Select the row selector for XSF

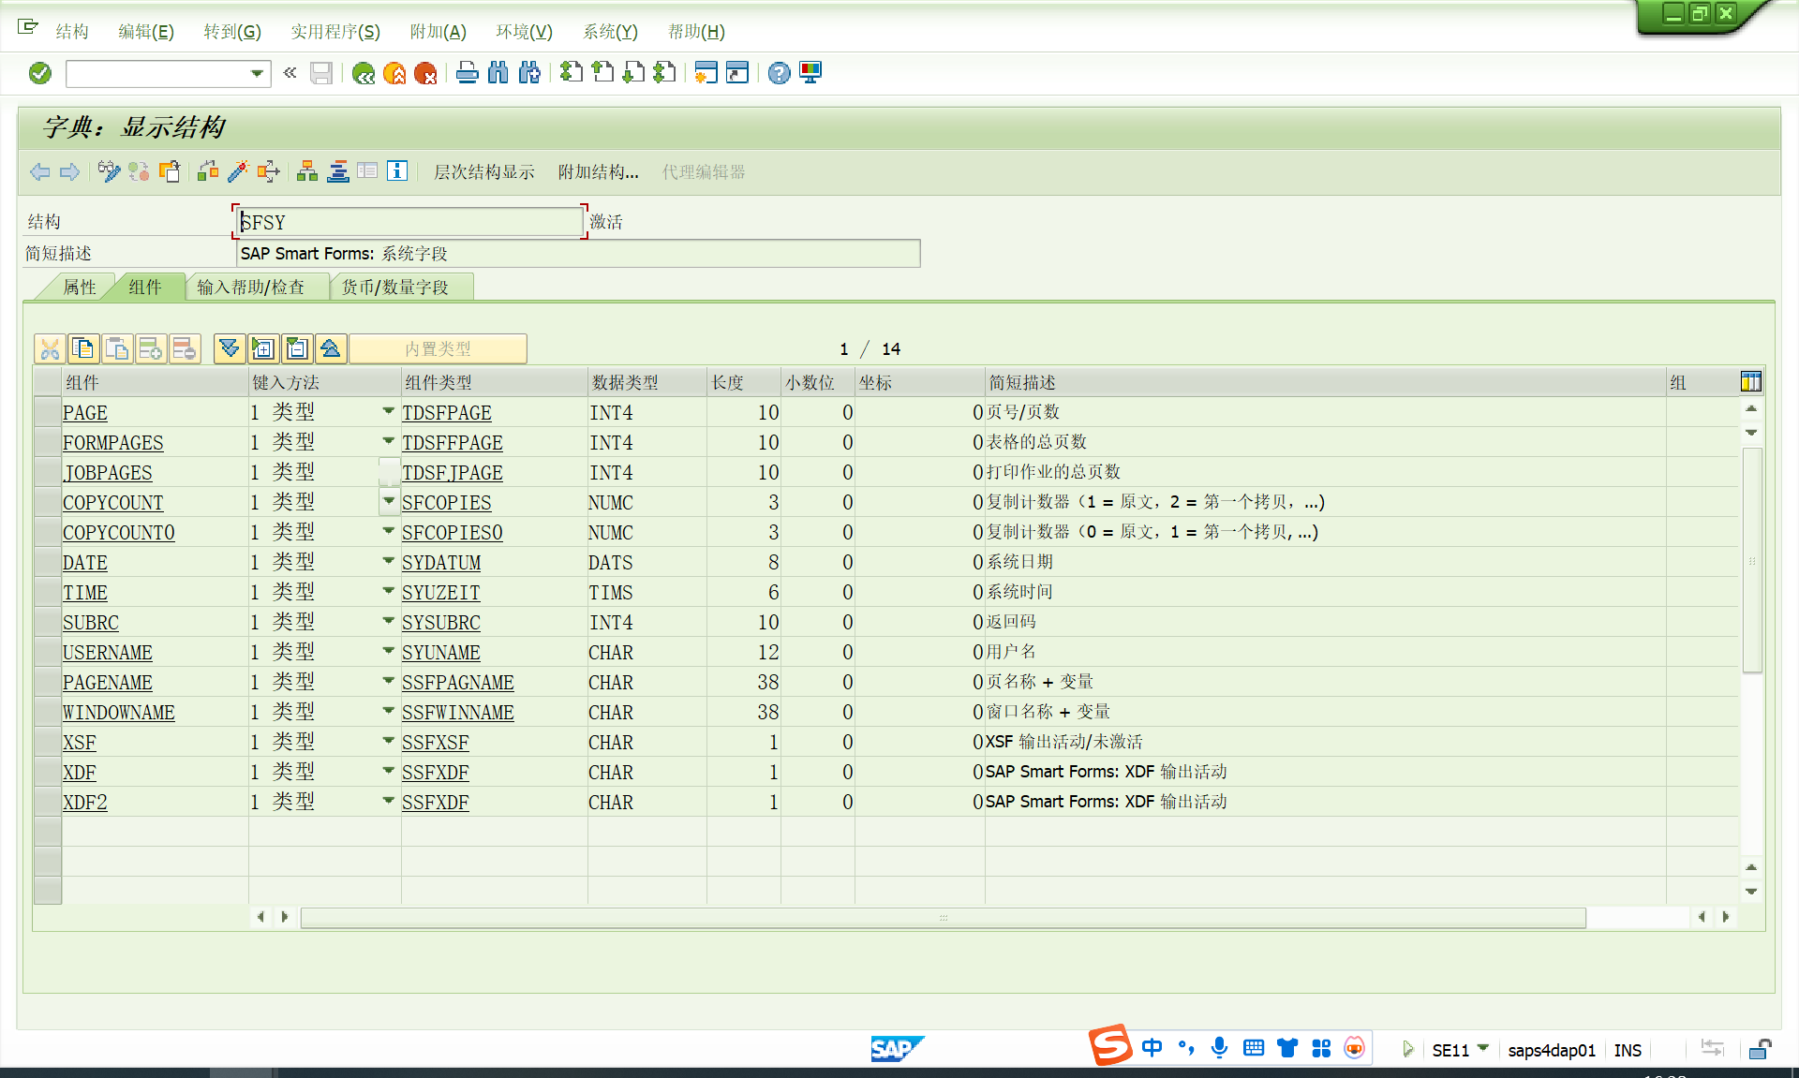click(48, 742)
